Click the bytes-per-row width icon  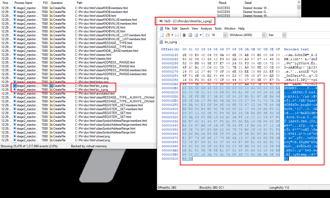pos(207,35)
